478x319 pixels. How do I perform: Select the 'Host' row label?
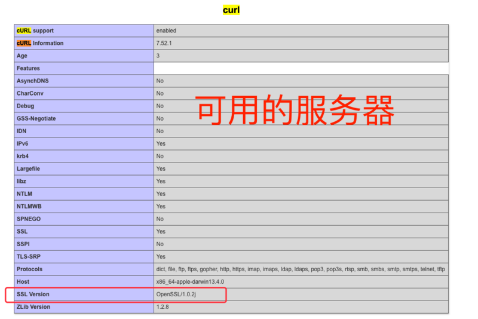23,282
